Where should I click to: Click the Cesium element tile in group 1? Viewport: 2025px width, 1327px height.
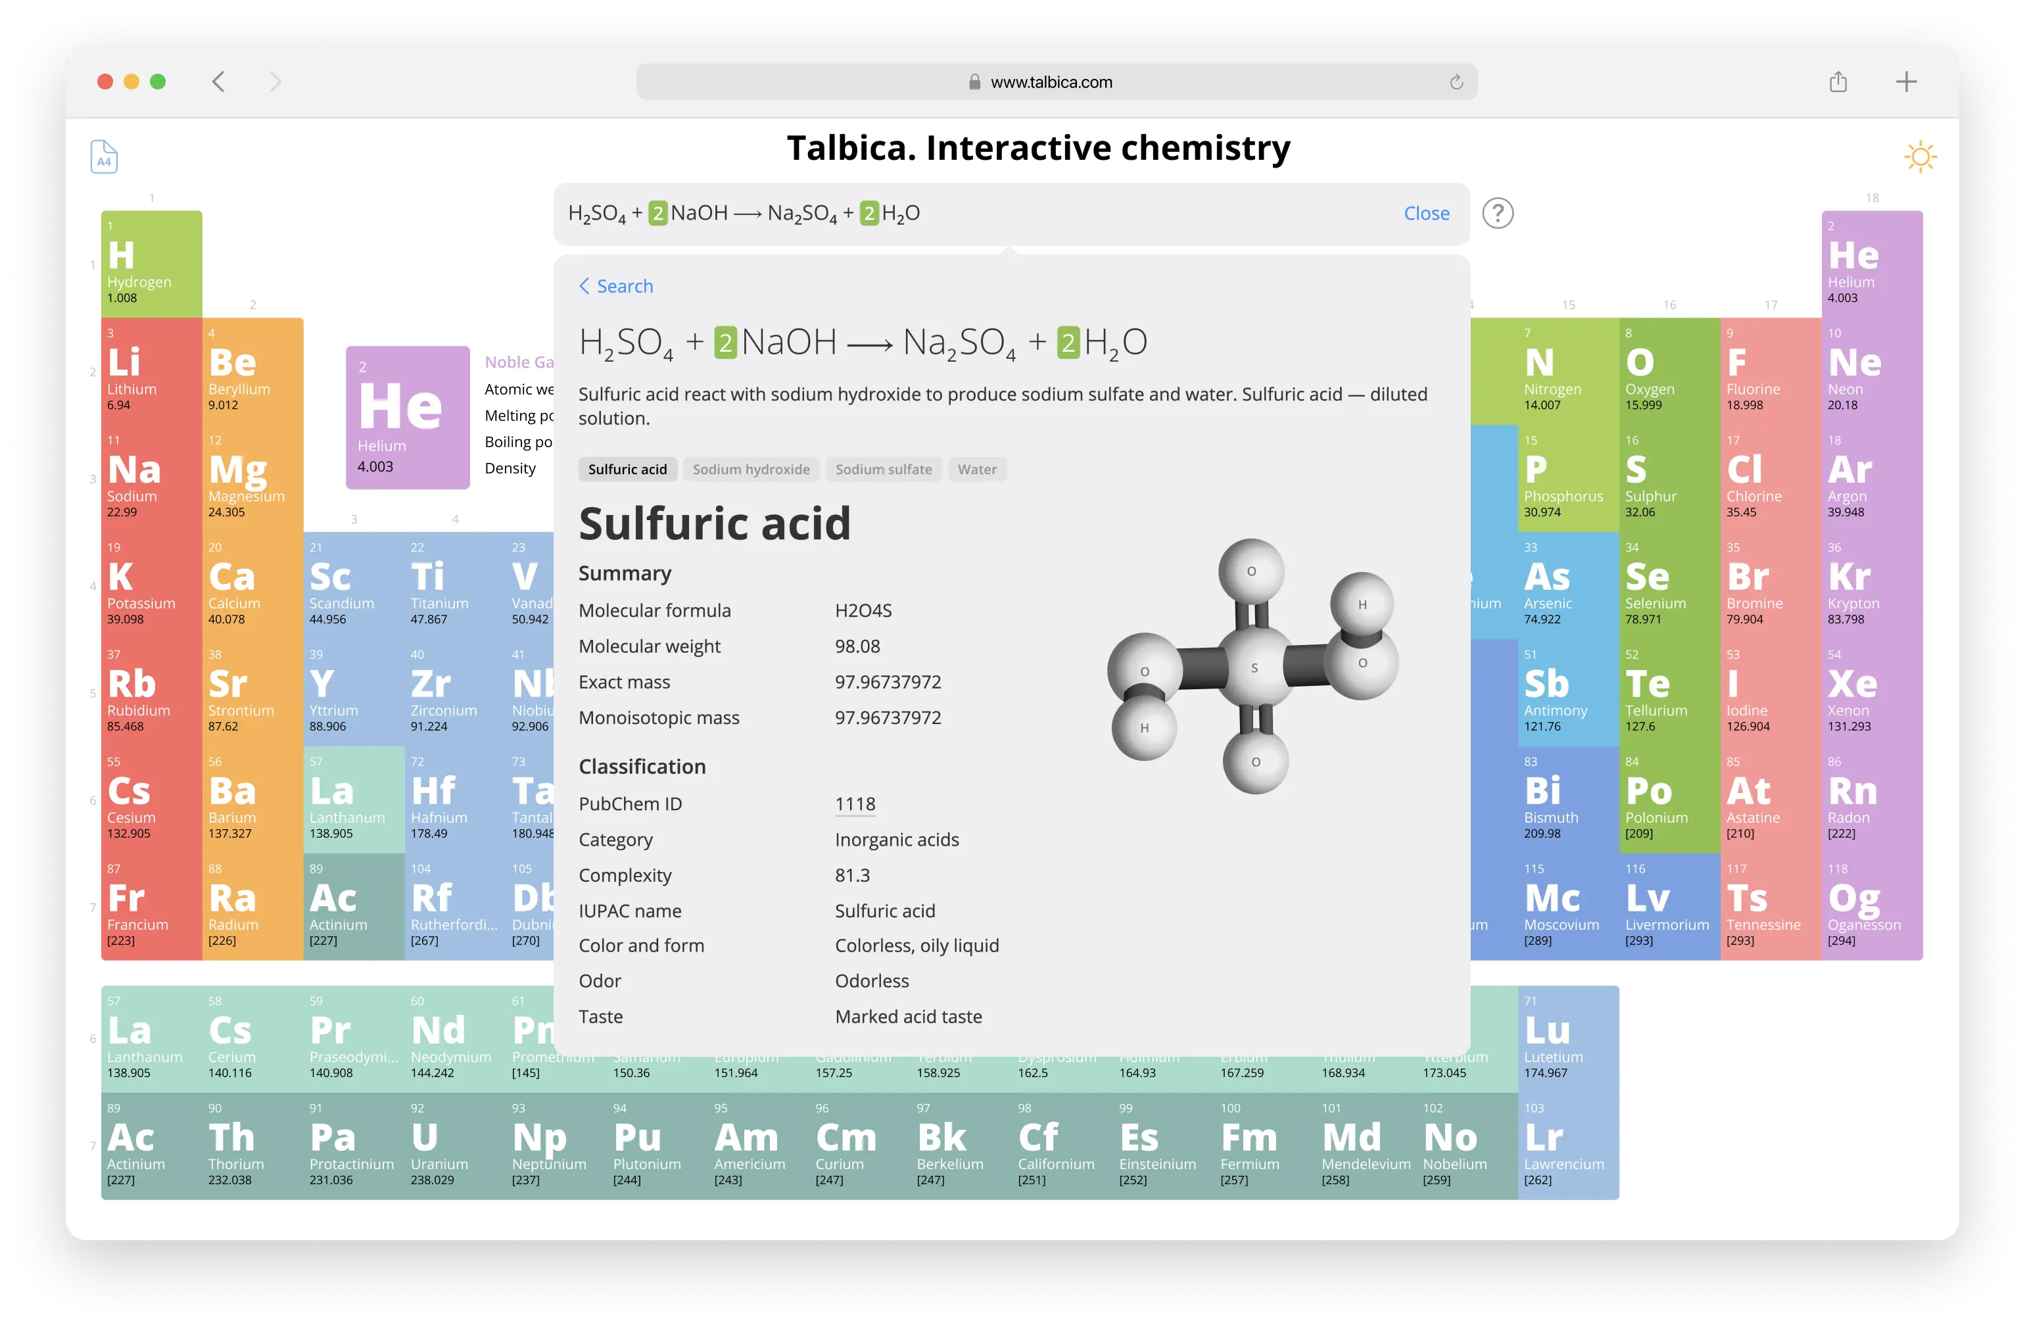click(x=151, y=800)
